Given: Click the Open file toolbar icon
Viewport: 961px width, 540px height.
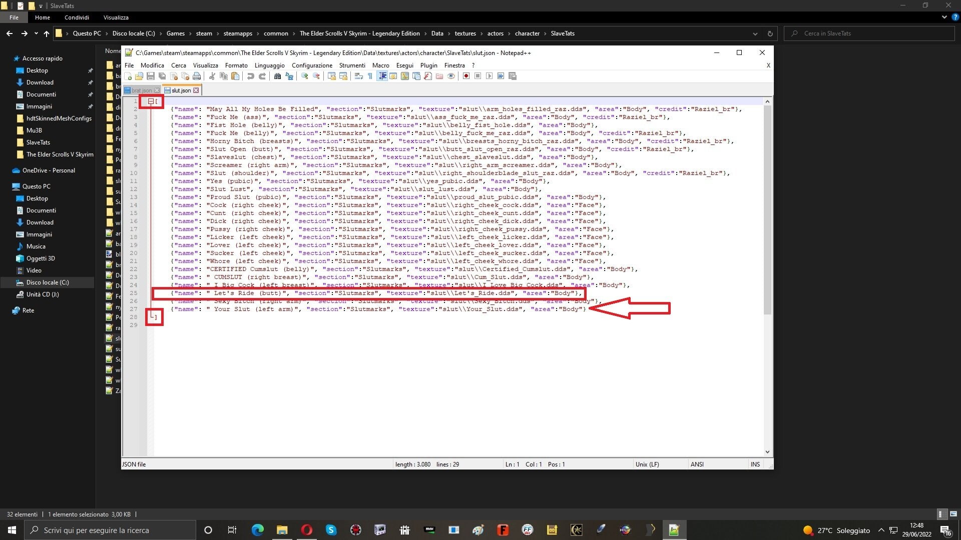Looking at the screenshot, I should point(139,76).
